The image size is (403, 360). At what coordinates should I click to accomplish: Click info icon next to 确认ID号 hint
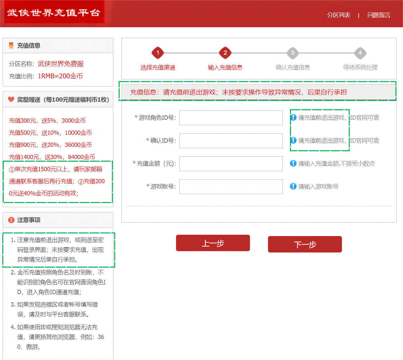[x=293, y=140]
